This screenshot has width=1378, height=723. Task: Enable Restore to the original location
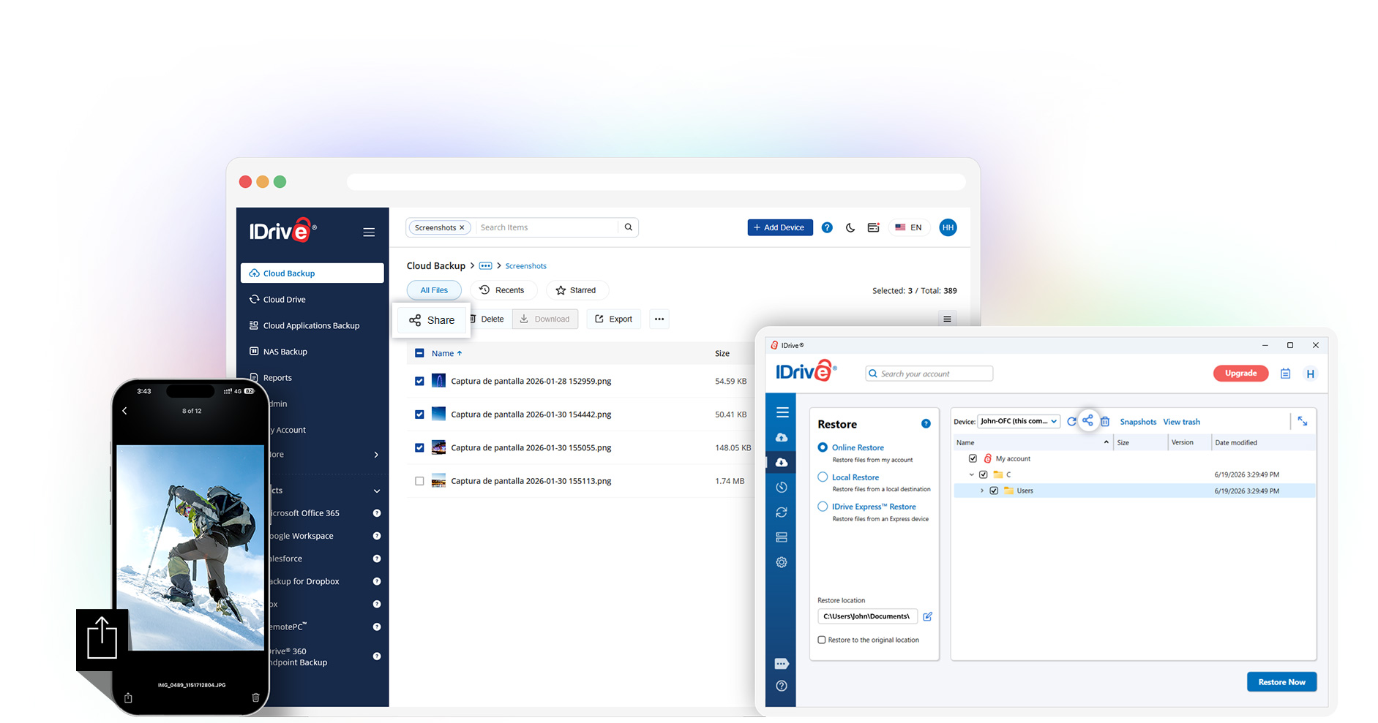(x=822, y=640)
